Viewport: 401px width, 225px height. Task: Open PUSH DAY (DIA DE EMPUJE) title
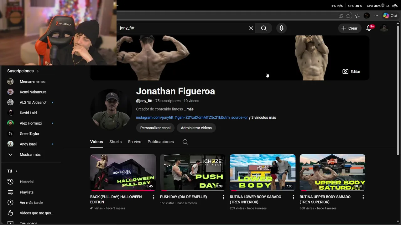[x=183, y=197]
